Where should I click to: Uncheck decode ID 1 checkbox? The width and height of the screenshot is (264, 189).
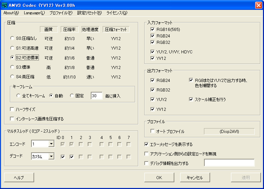click(x=72, y=157)
